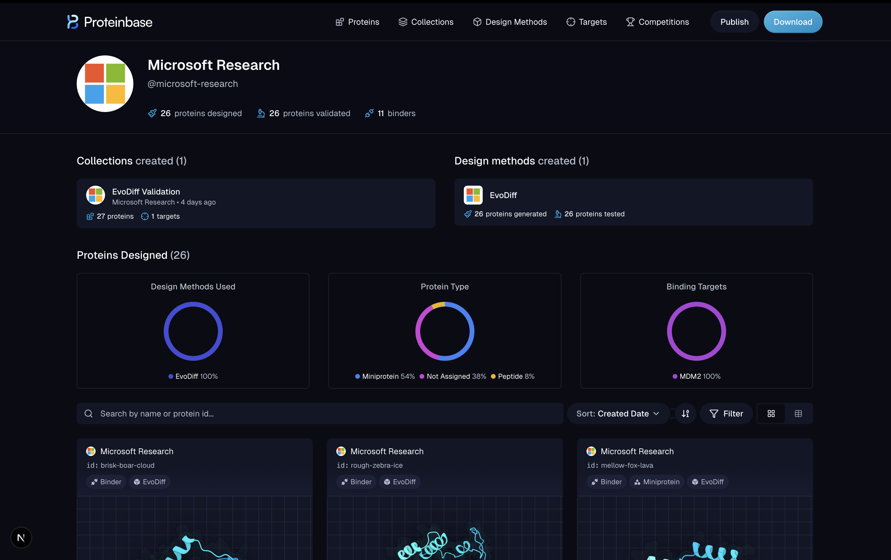Click the Miniprotein tag on mellow-fox-lava
The height and width of the screenshot is (560, 891).
[x=657, y=482]
